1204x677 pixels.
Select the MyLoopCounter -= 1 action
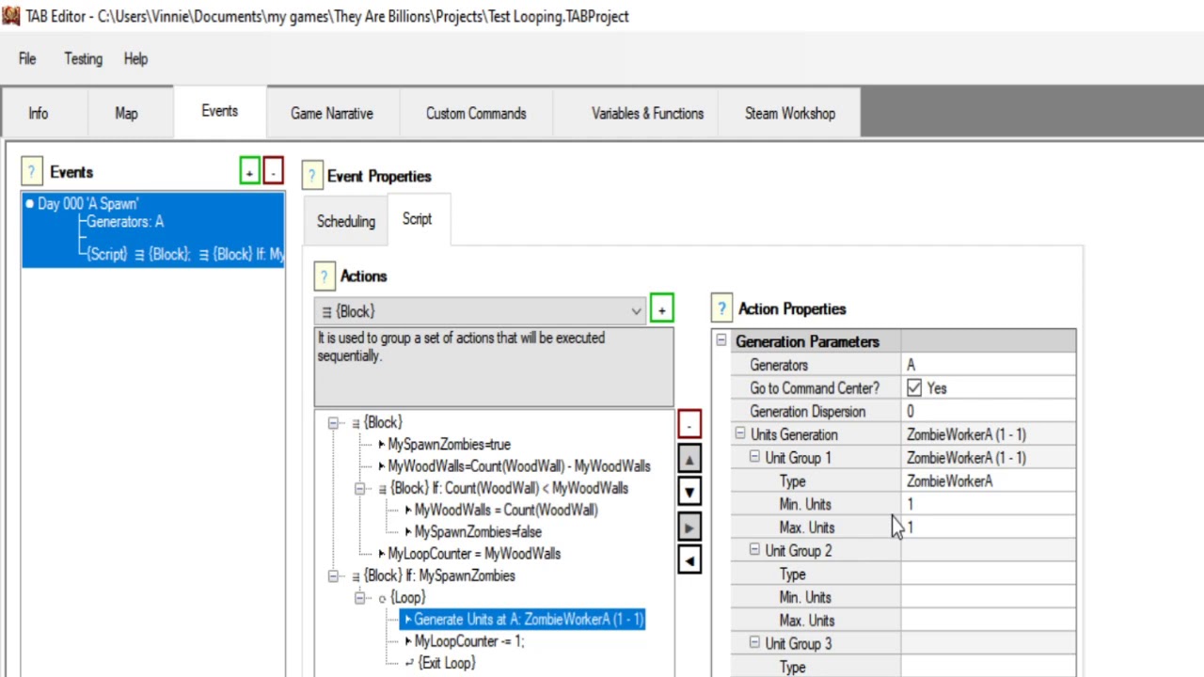click(x=468, y=641)
